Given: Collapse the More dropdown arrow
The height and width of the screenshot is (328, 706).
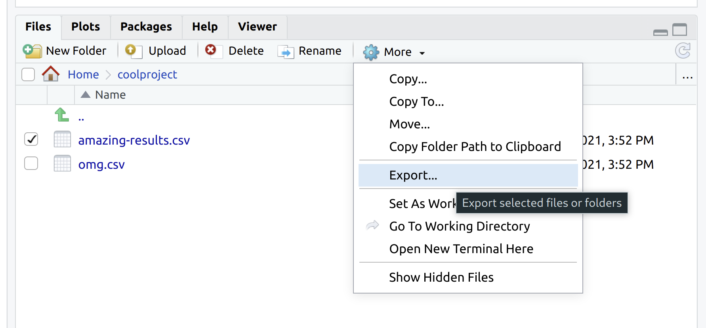Looking at the screenshot, I should pyautogui.click(x=422, y=53).
